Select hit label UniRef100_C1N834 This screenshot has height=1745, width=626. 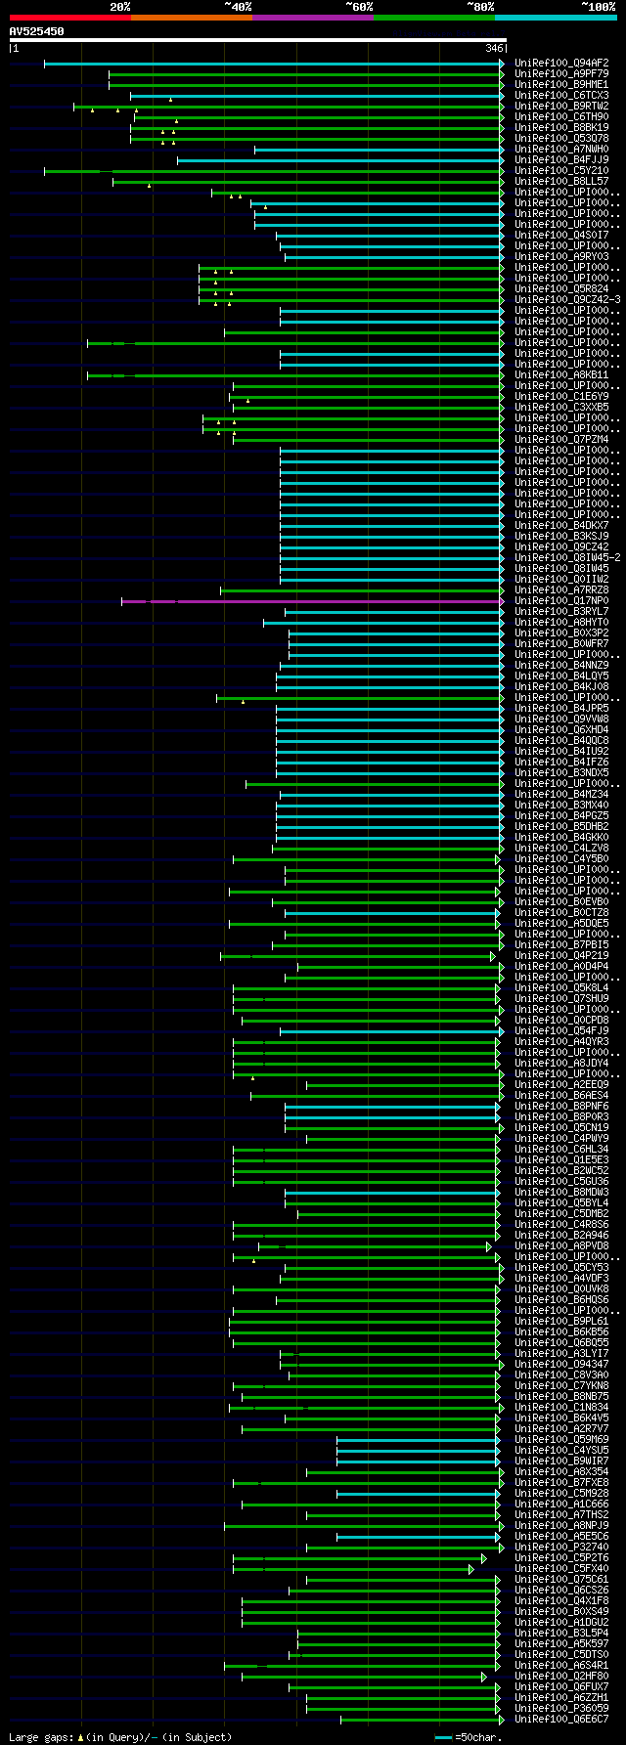(561, 1408)
